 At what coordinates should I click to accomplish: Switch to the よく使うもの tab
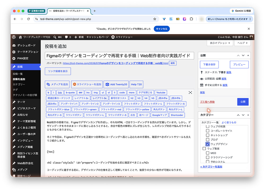point(229,123)
